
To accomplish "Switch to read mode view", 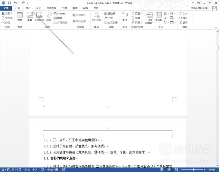I will (161, 170).
